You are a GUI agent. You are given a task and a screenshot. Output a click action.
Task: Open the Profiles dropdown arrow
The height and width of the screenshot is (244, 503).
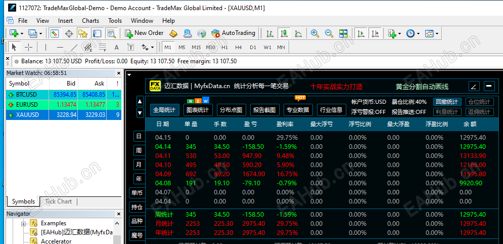[x=40, y=33]
